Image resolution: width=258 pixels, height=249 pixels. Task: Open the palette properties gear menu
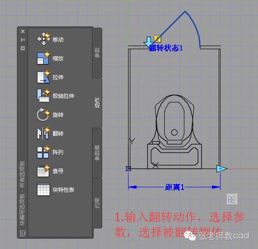[x=23, y=48]
